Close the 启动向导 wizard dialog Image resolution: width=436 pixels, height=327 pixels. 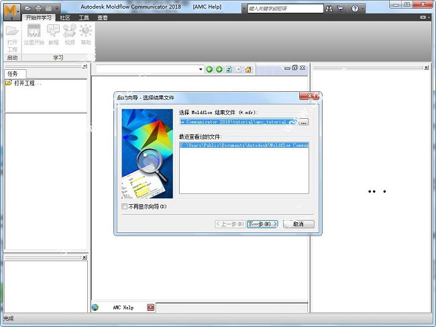(309, 96)
